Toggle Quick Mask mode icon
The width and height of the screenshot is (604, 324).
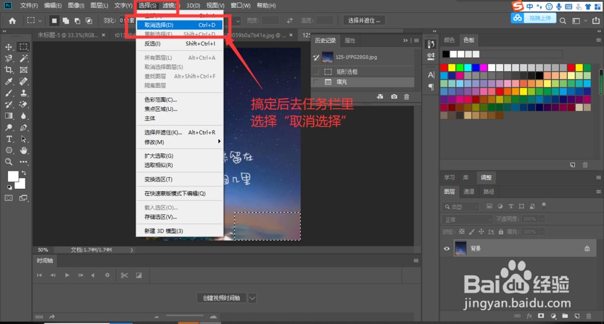coord(8,198)
